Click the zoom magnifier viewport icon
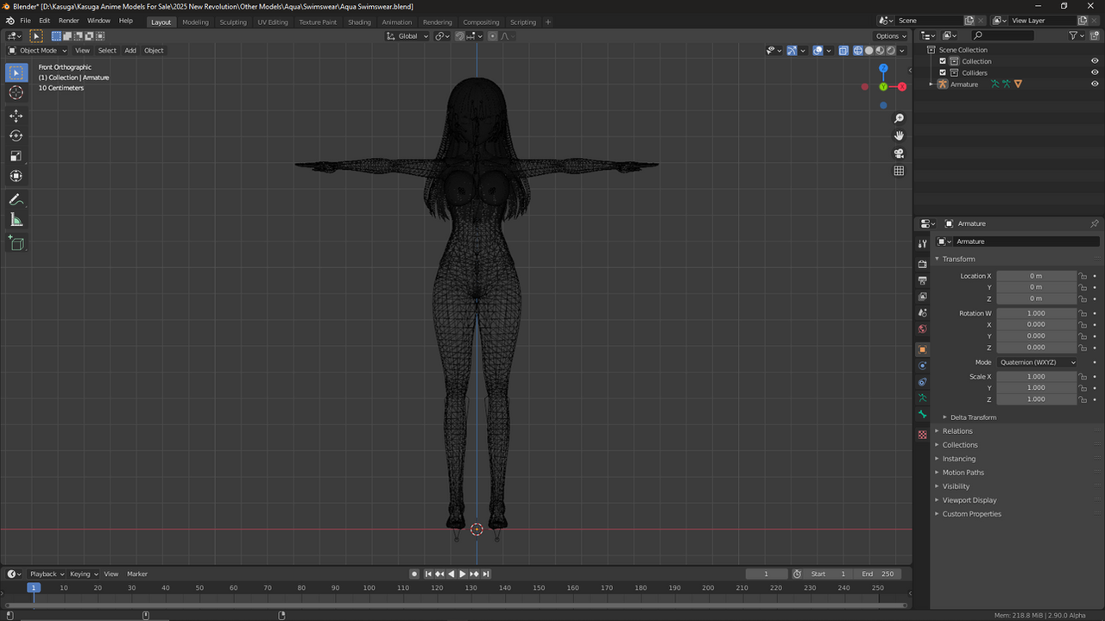The width and height of the screenshot is (1105, 621). pyautogui.click(x=899, y=118)
